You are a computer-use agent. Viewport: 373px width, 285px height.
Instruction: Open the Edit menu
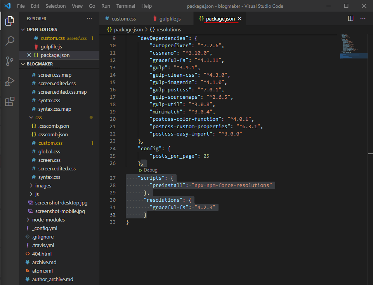point(35,6)
